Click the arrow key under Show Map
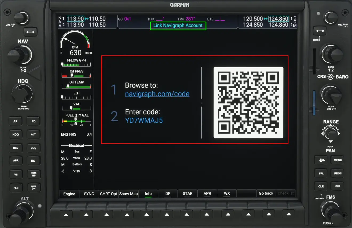The image size is (352, 228). pos(127,215)
